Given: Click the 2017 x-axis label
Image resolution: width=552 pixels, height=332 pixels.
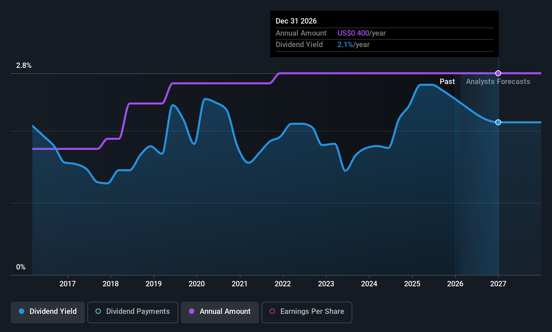Looking at the screenshot, I should coord(68,284).
